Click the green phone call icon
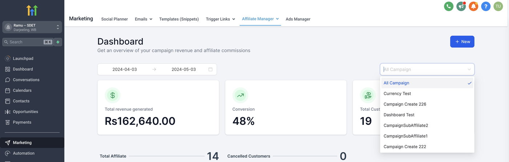509x162 pixels. point(449,6)
